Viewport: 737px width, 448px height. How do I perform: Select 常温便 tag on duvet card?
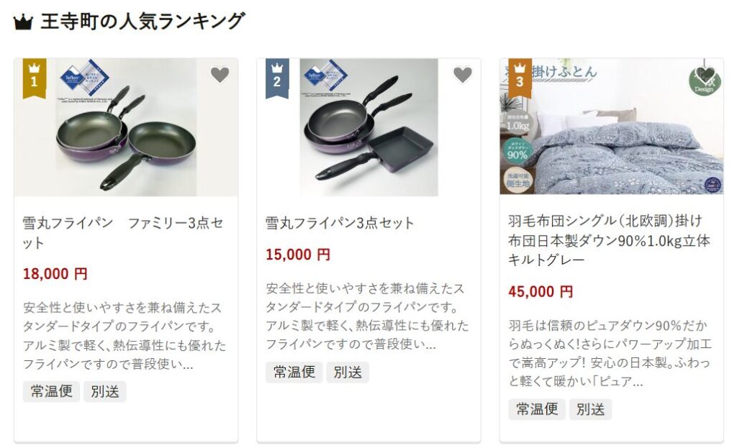[537, 409]
